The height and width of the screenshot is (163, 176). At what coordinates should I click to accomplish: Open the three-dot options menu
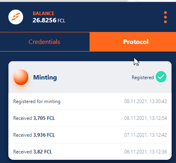tap(165, 17)
